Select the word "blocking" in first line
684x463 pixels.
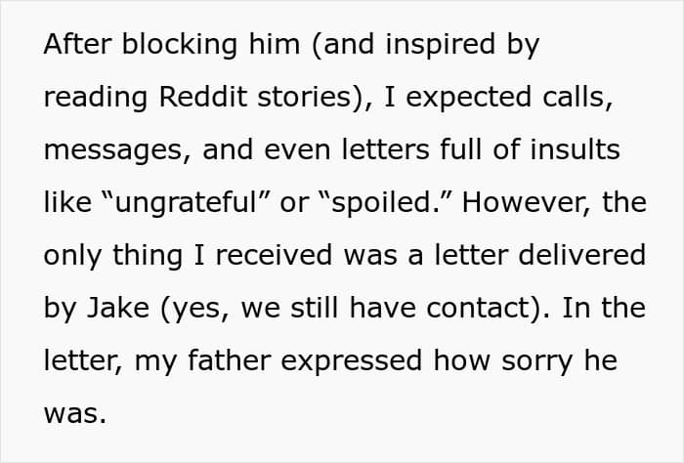pos(180,45)
